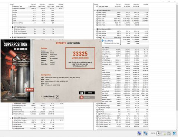Click the 33325 benchmark score
Screen dimensions: 178x137
[80, 54]
